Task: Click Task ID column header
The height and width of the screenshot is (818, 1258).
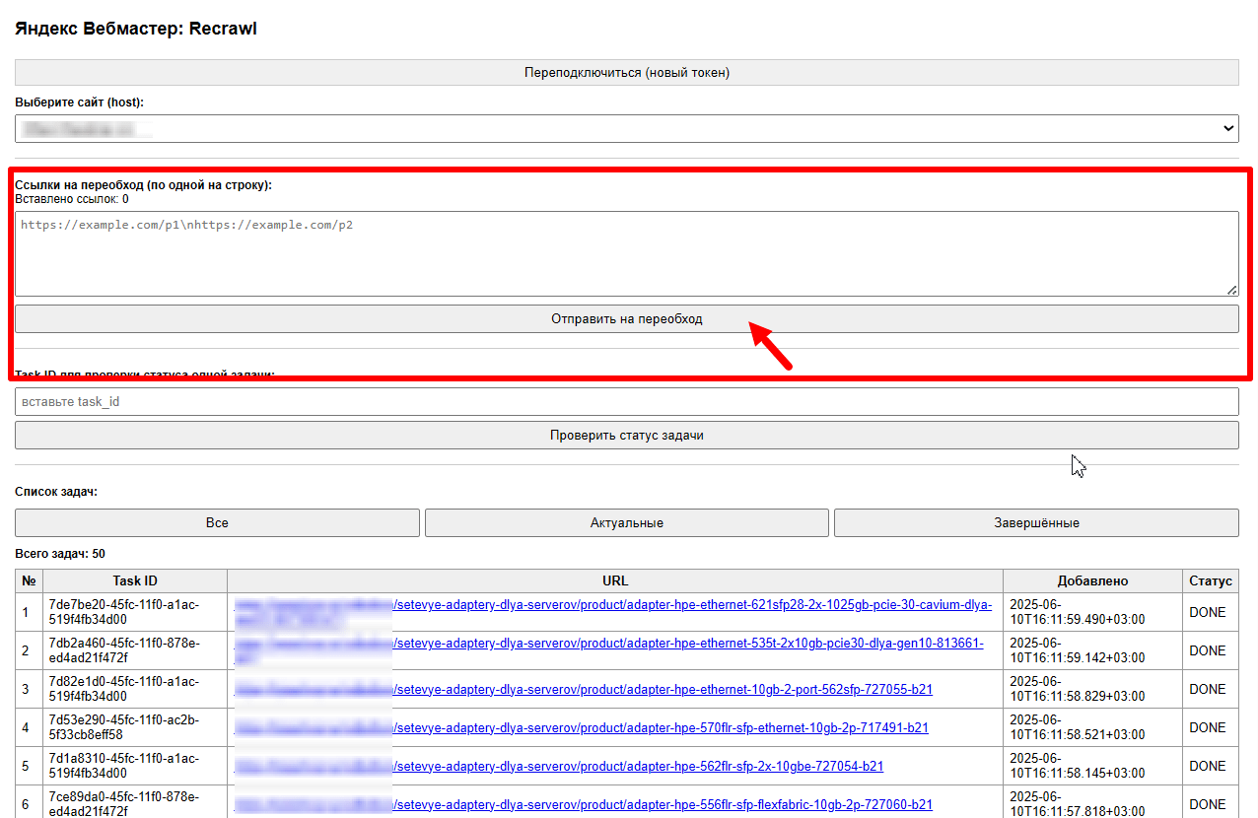Action: click(135, 580)
